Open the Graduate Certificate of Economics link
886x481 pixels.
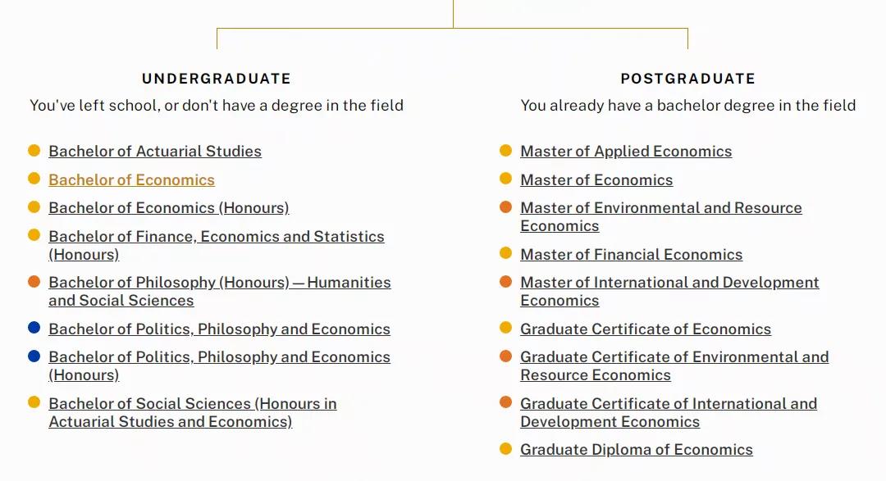pos(646,329)
